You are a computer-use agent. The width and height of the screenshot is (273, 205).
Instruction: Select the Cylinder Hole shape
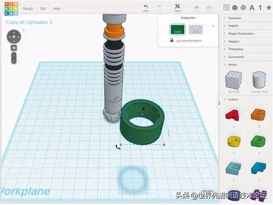pyautogui.click(x=259, y=82)
